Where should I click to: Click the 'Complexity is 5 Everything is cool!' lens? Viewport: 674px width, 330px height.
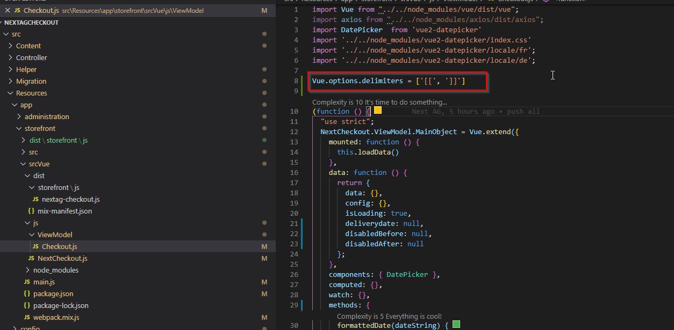point(389,316)
